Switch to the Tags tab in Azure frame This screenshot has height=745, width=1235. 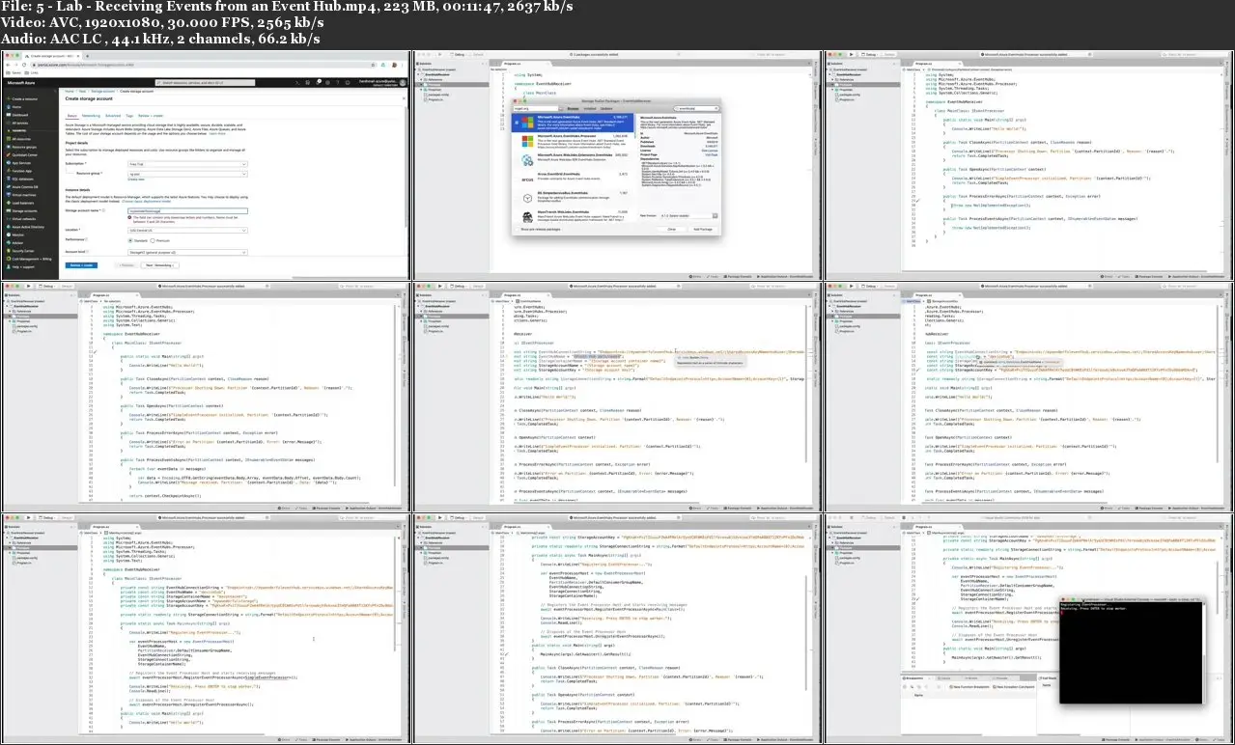pyautogui.click(x=129, y=116)
